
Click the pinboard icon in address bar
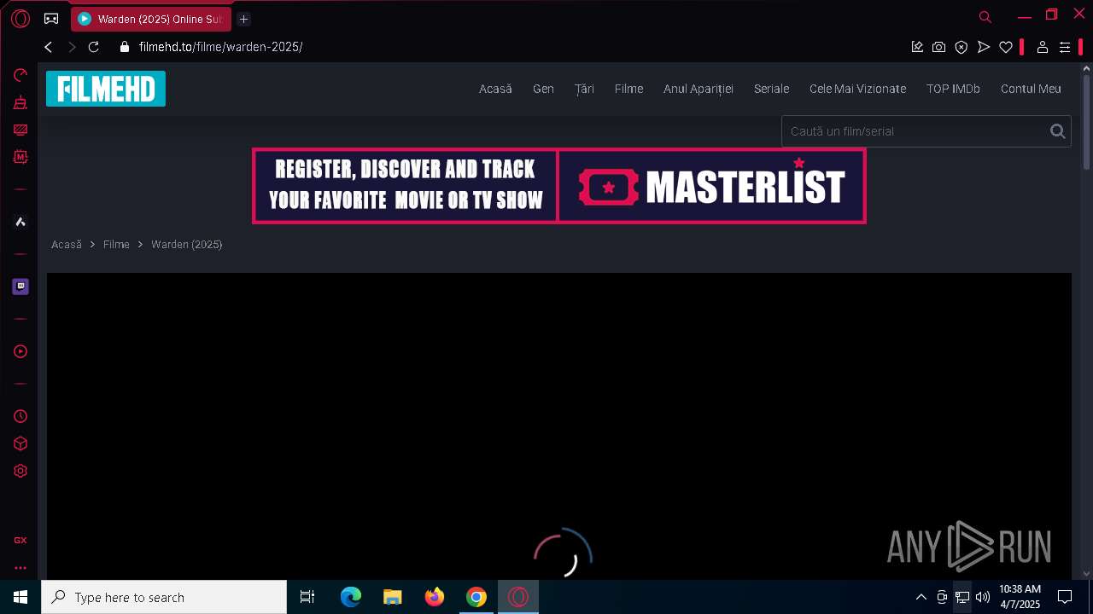[x=917, y=47]
